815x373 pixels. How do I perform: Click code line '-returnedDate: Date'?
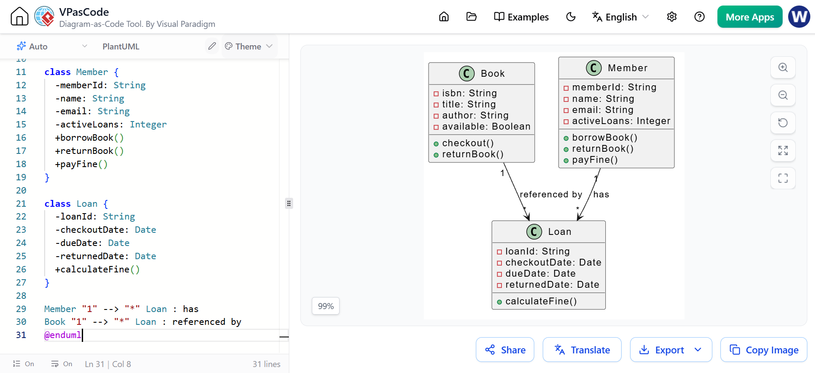(x=106, y=256)
